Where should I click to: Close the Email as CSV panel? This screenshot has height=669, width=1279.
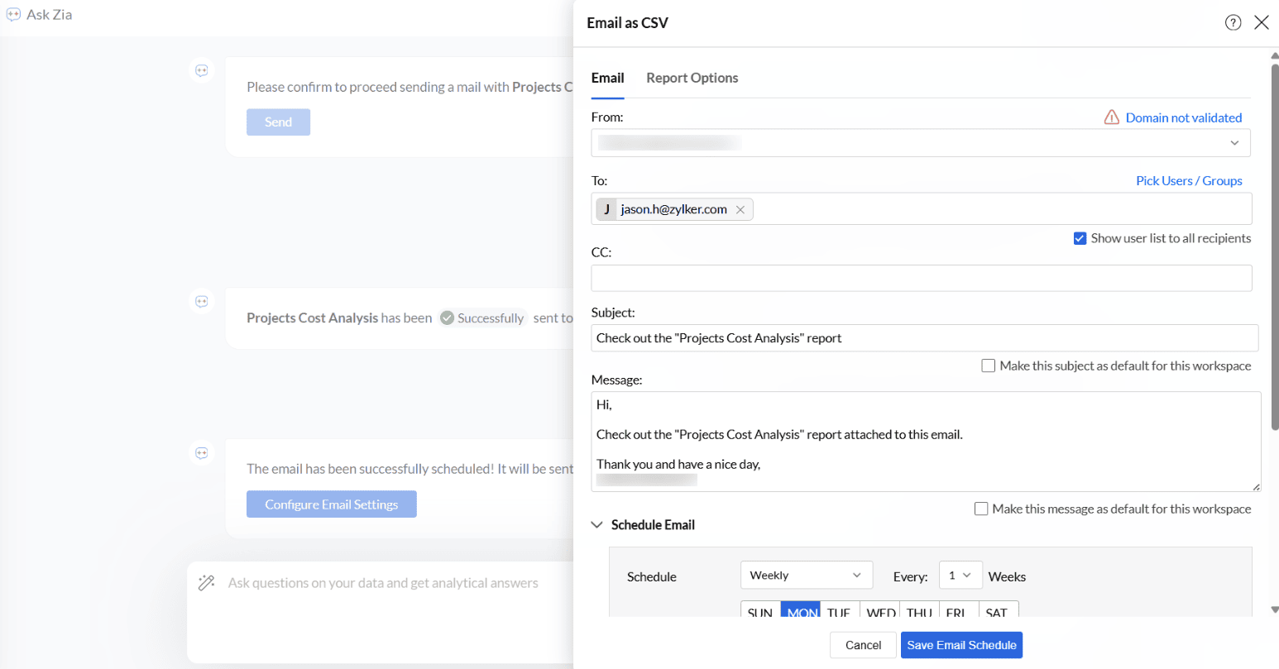click(x=1261, y=23)
